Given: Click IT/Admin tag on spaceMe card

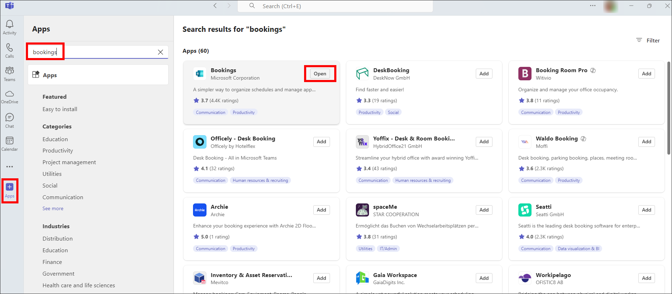Looking at the screenshot, I should pyautogui.click(x=388, y=249).
